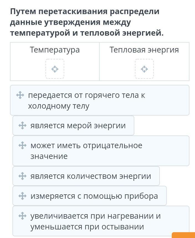Select the statement 'передается от горячего тела к холодному телу'
This screenshot has height=238, width=195.
click(x=86, y=101)
